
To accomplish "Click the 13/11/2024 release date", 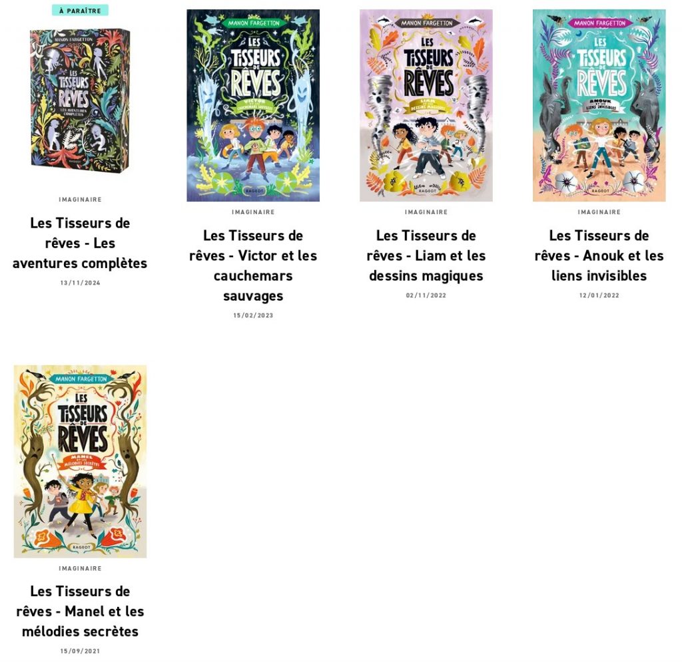I will pyautogui.click(x=80, y=283).
